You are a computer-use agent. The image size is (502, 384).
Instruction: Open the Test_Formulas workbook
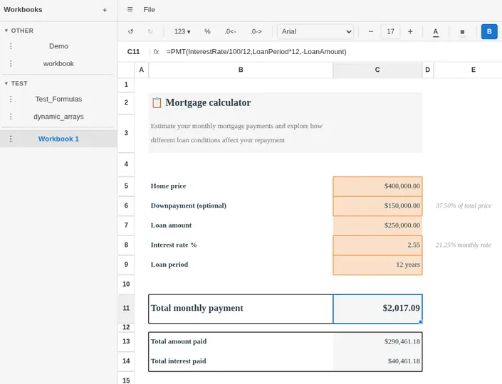tap(58, 99)
